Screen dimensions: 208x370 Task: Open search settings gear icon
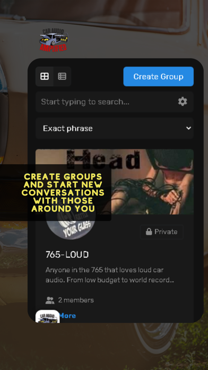(183, 102)
